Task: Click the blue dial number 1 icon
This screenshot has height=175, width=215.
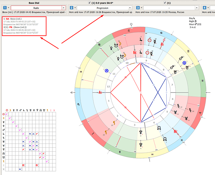Action: [x=5, y=8]
